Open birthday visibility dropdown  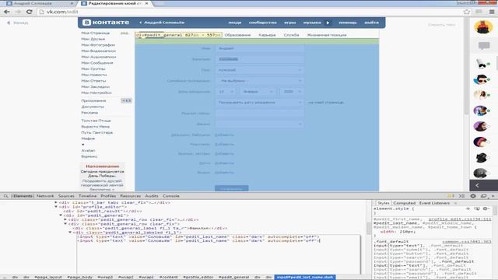(x=259, y=102)
